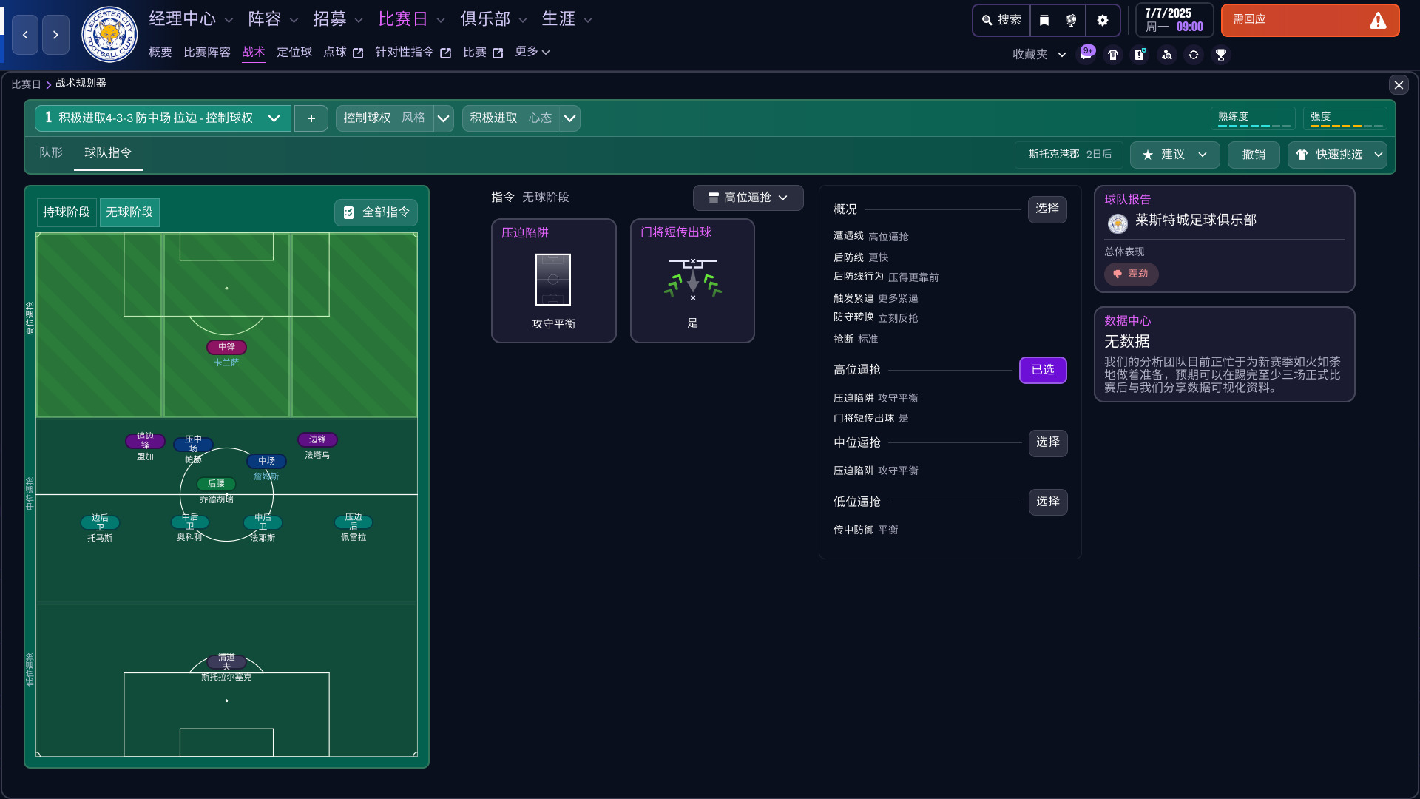Viewport: 1420px width, 799px height.
Task: Click the shirt icon in favorites bar
Action: coord(1113,55)
